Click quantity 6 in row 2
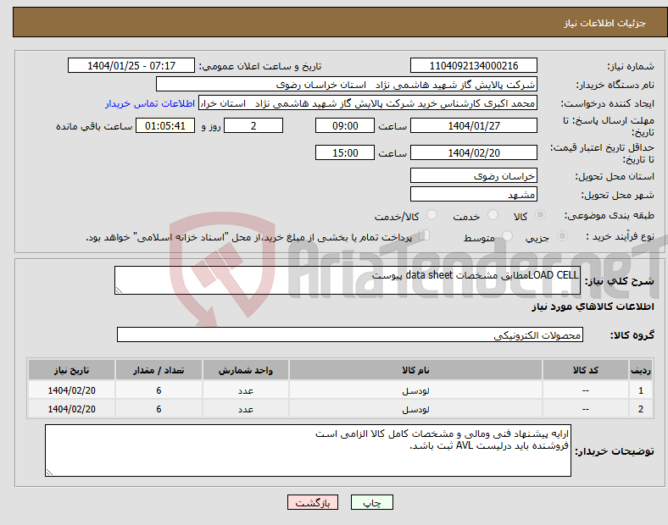This screenshot has height=525, width=668. tap(159, 409)
